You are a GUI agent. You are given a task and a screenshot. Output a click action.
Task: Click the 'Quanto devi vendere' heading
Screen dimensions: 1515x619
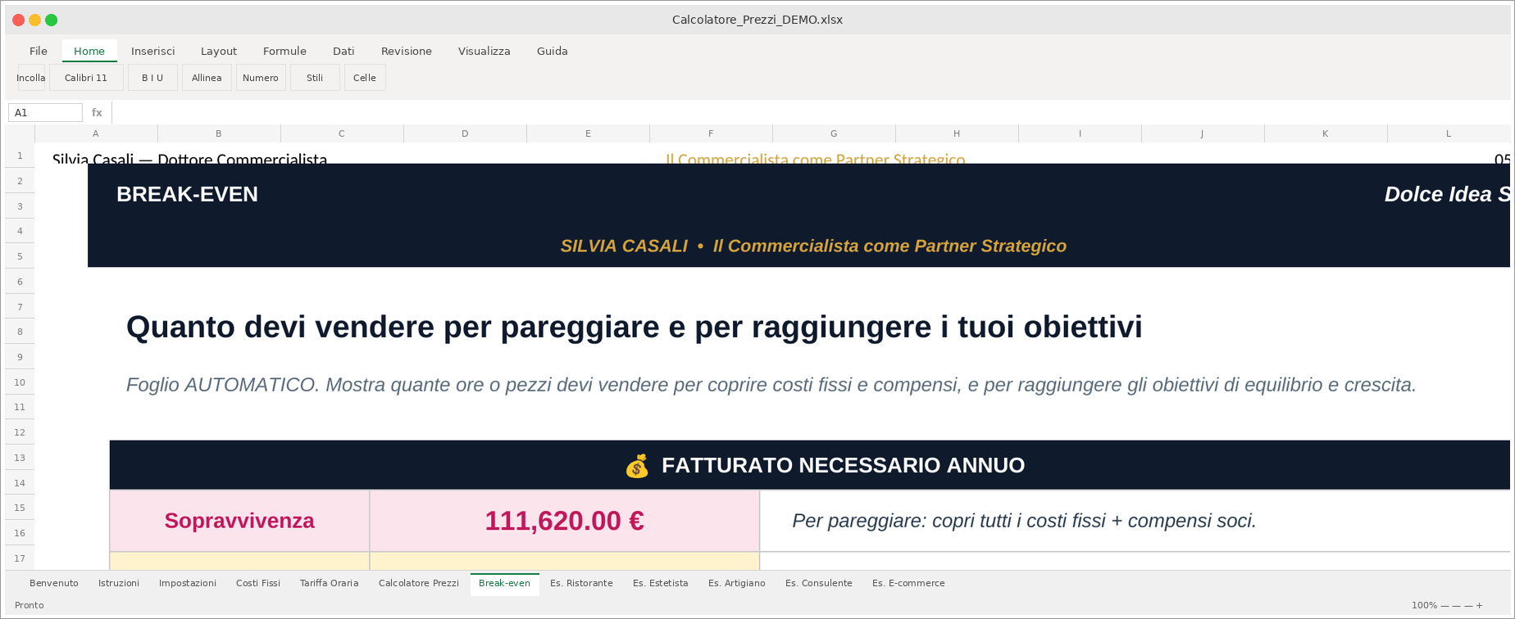click(634, 327)
